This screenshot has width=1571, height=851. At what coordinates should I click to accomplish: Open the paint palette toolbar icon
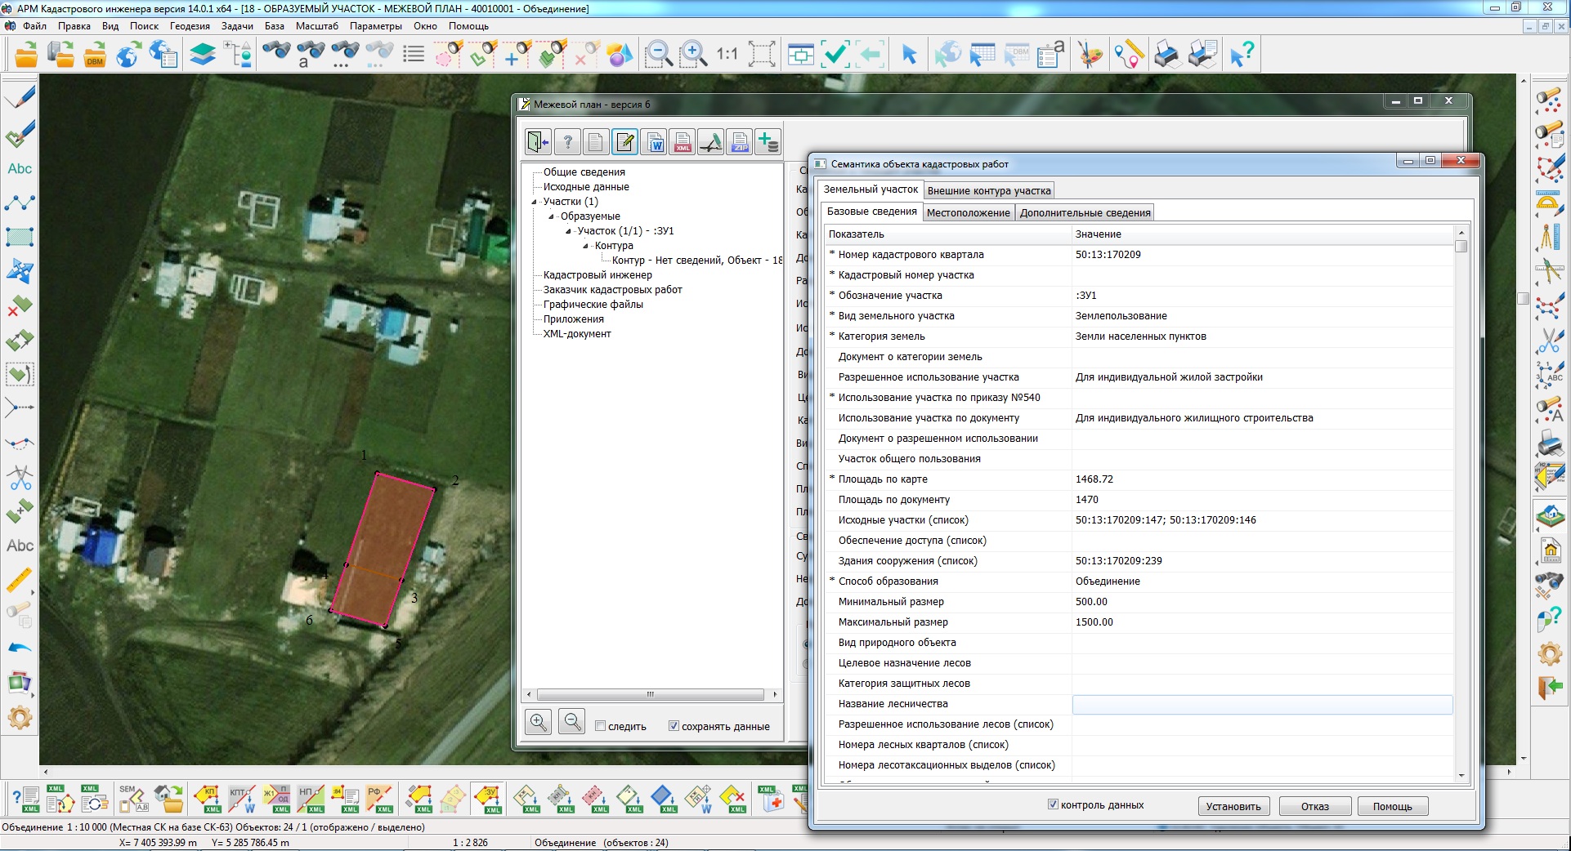[x=1089, y=55]
